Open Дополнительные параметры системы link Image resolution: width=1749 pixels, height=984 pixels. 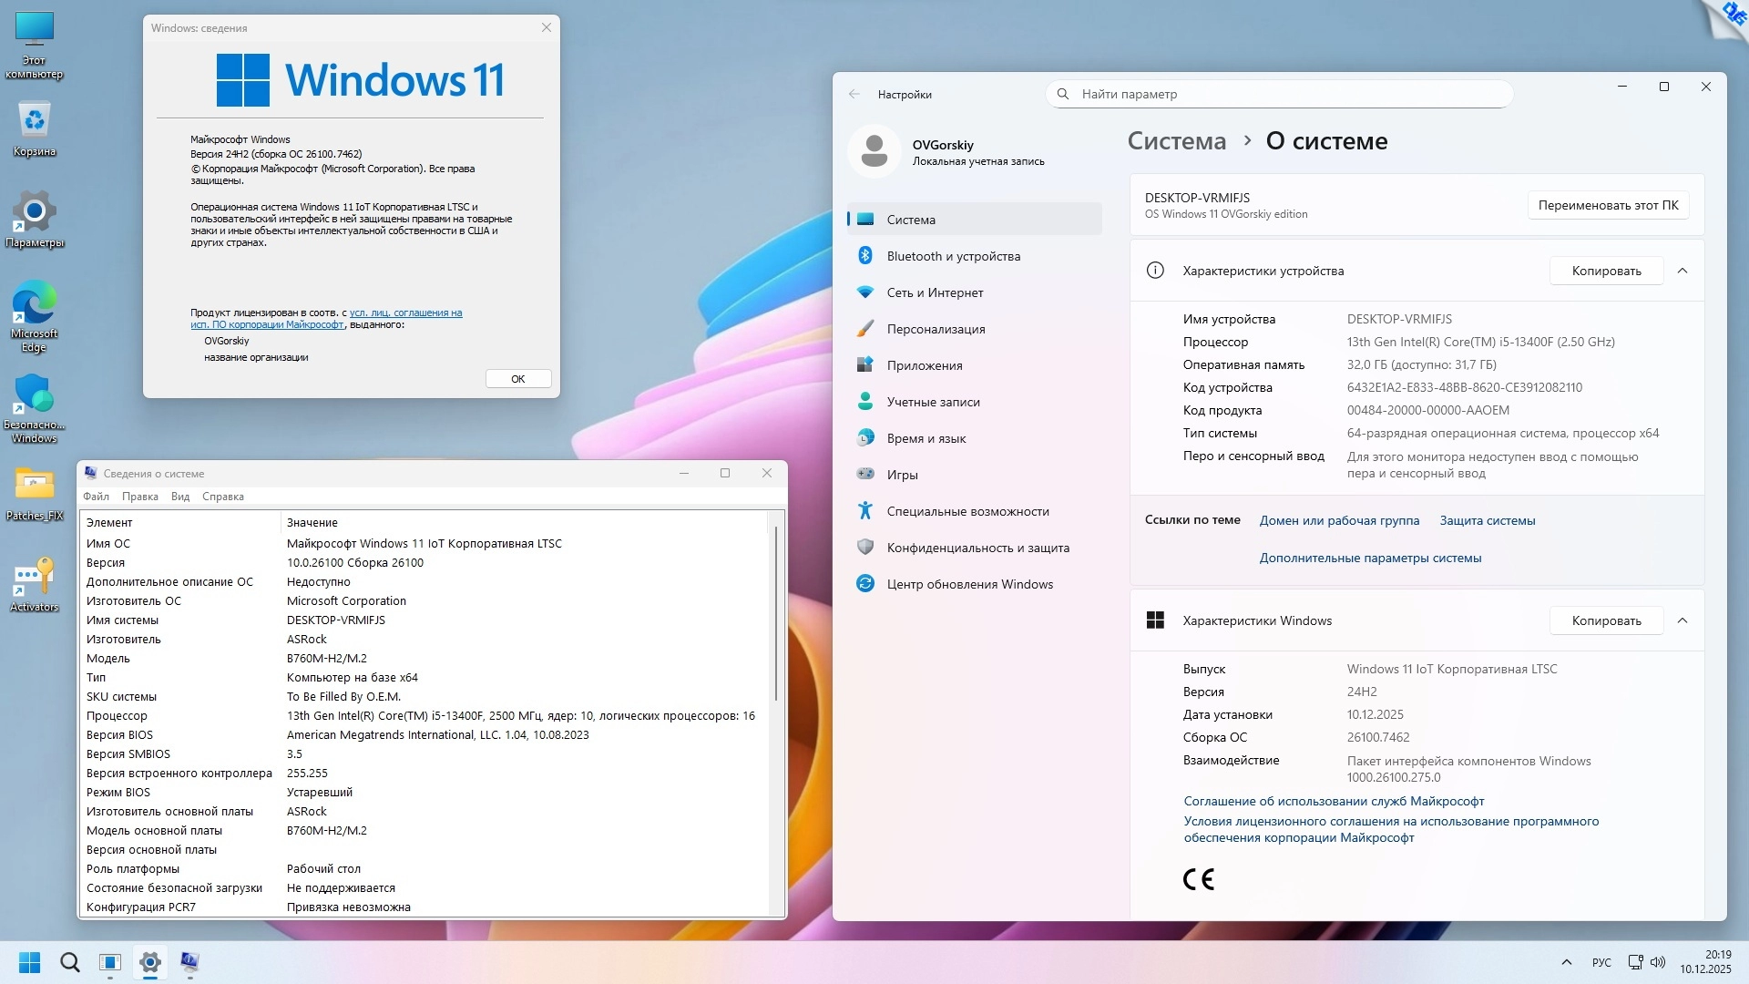click(x=1370, y=558)
